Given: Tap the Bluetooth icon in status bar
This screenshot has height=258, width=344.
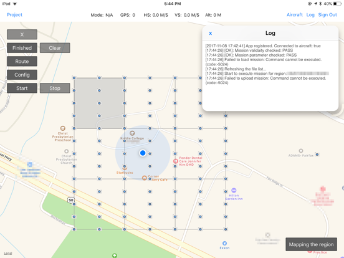Looking at the screenshot, I should tap(320, 4).
